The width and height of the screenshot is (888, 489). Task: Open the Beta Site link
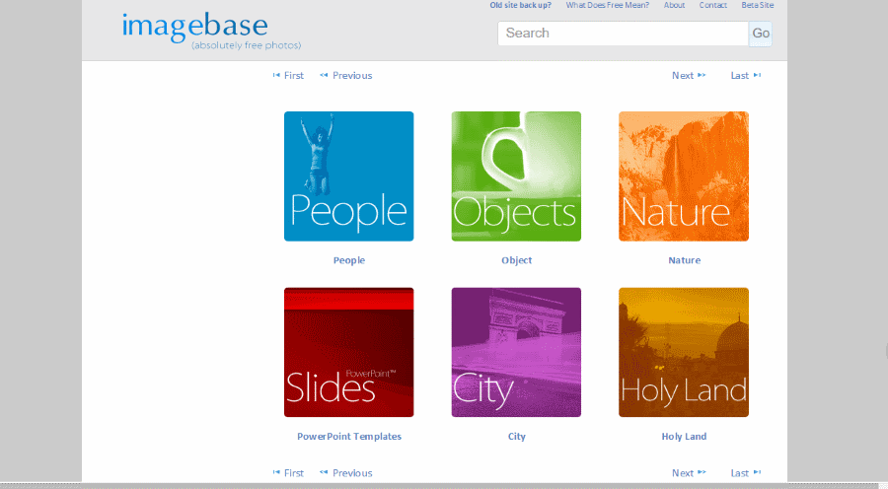click(x=757, y=5)
